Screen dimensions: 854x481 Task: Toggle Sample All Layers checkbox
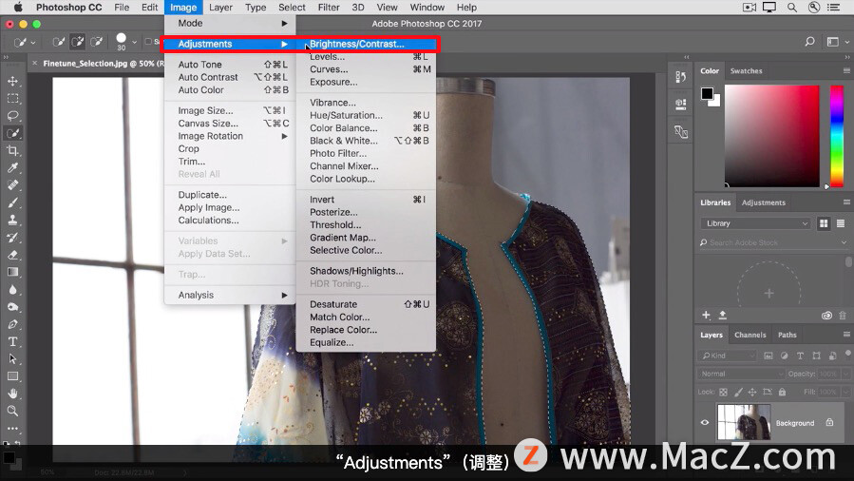point(148,42)
